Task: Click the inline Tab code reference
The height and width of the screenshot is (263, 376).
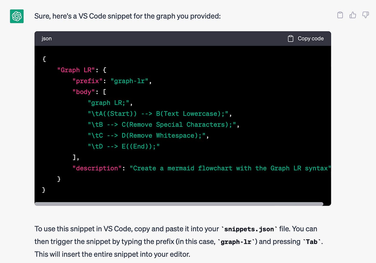Action: pos(311,242)
